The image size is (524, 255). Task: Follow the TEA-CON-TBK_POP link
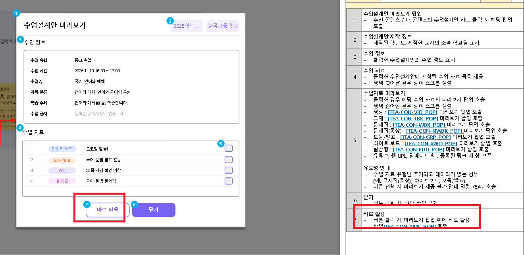click(x=412, y=118)
